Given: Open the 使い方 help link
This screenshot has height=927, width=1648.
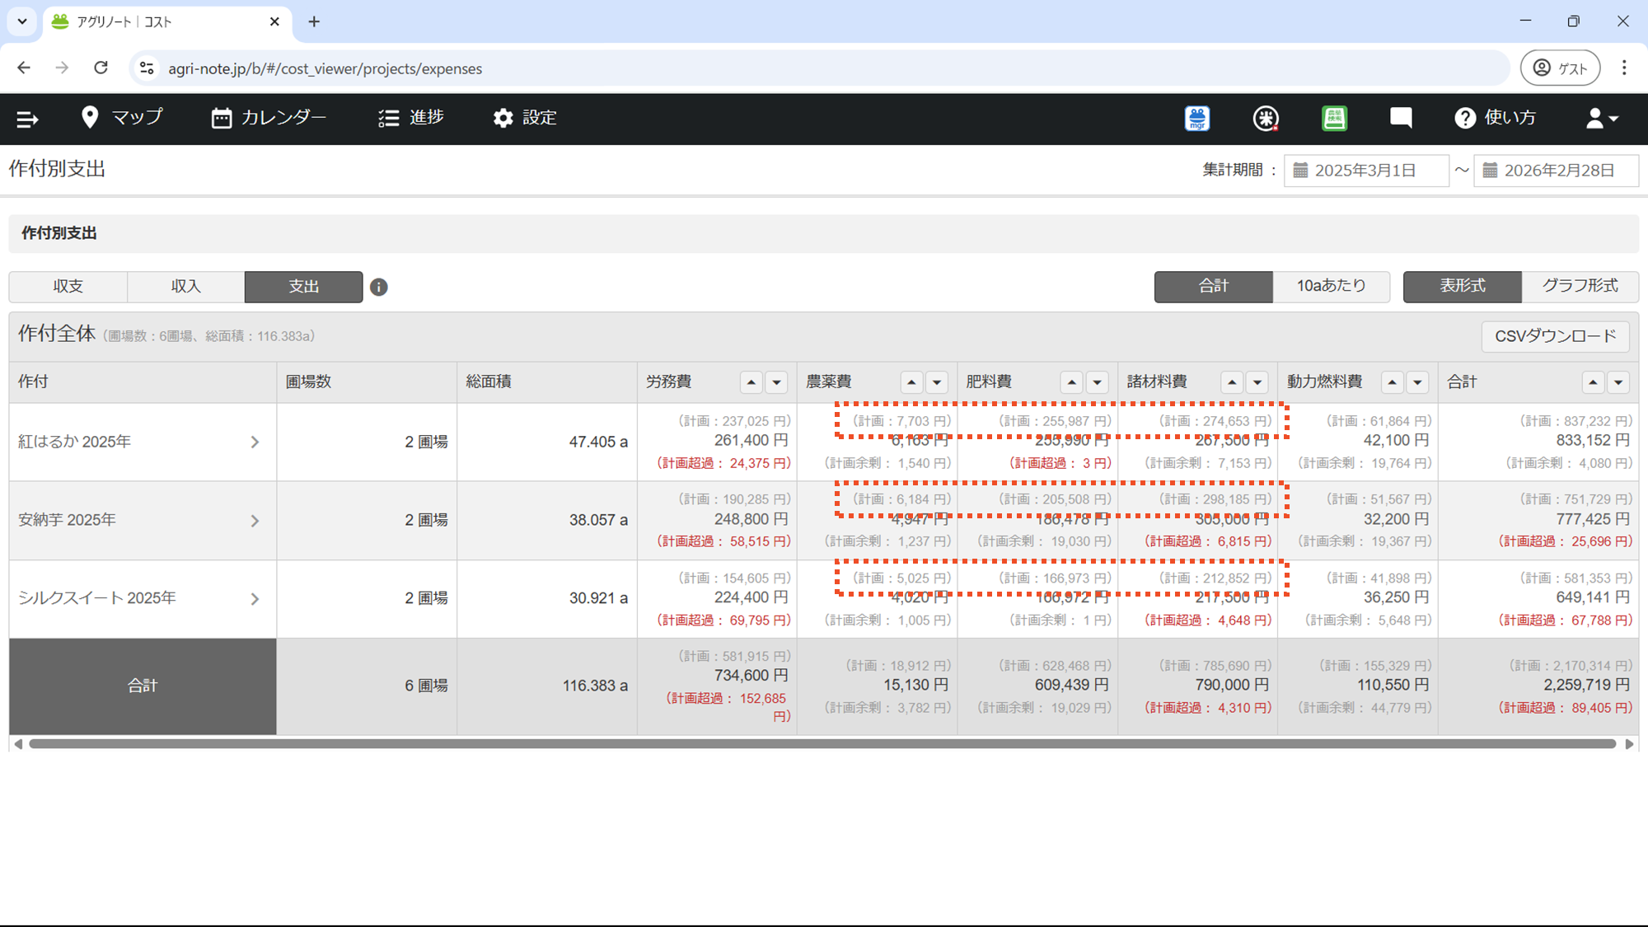Looking at the screenshot, I should (x=1496, y=118).
